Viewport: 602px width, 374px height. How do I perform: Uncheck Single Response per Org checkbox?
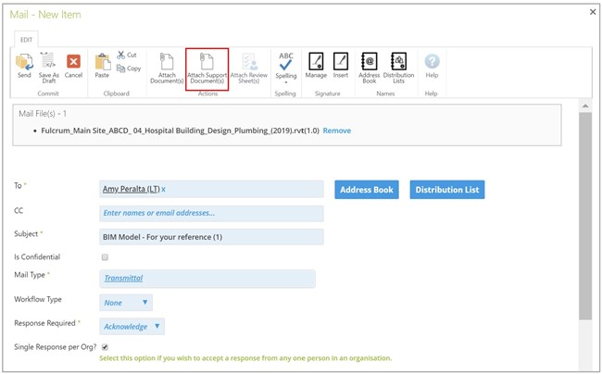[x=105, y=347]
